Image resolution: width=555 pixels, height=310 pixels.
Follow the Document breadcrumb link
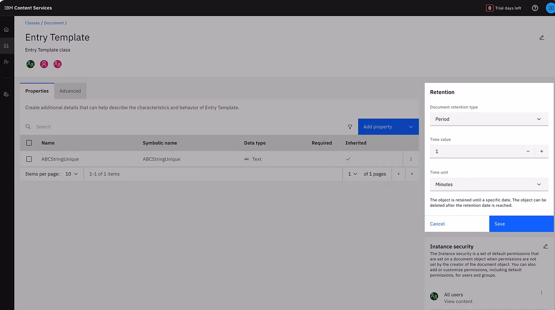(x=54, y=23)
